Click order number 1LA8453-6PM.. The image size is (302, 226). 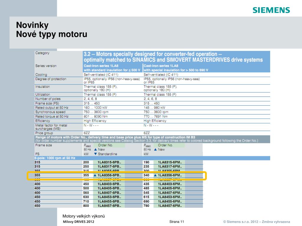pyautogui.click(x=170, y=197)
